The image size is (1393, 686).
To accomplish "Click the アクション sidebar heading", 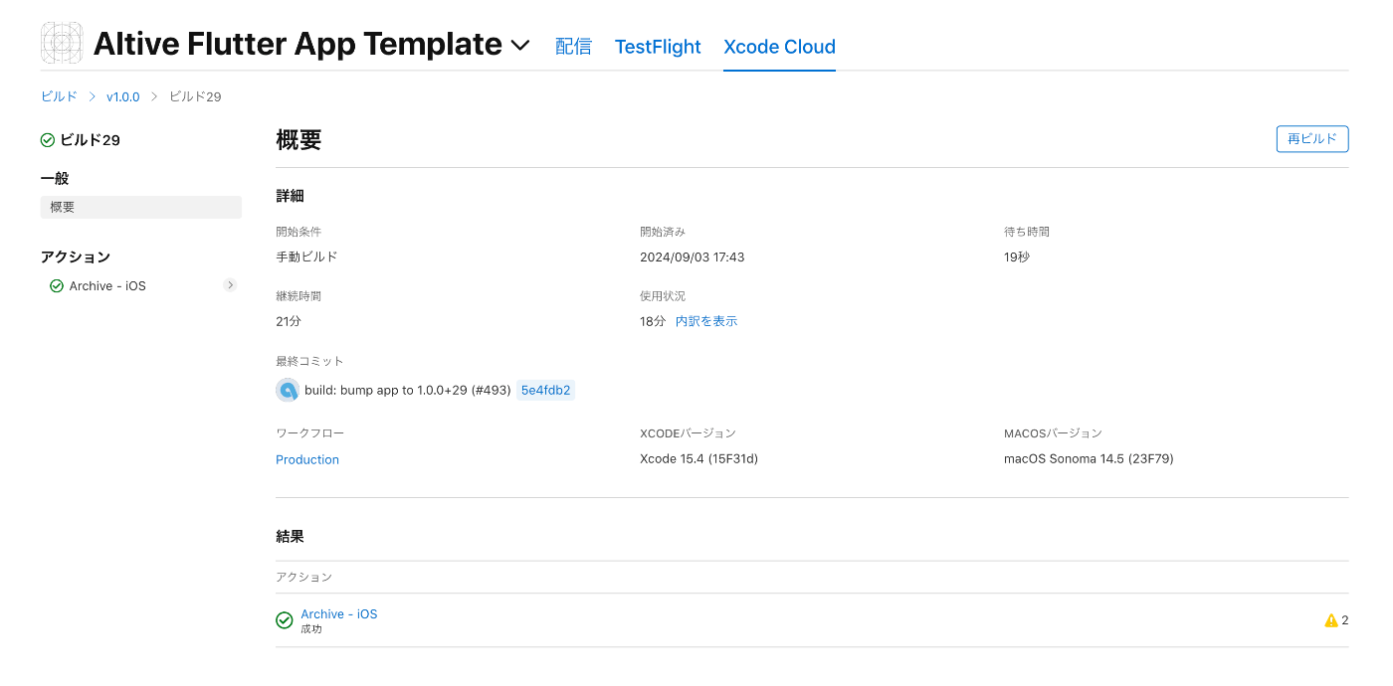I will point(76,257).
